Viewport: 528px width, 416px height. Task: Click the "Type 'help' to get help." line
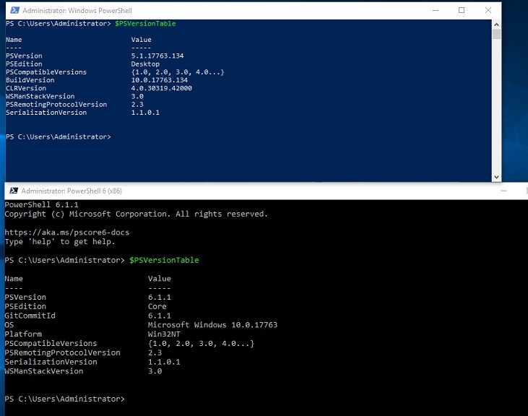coord(60,242)
